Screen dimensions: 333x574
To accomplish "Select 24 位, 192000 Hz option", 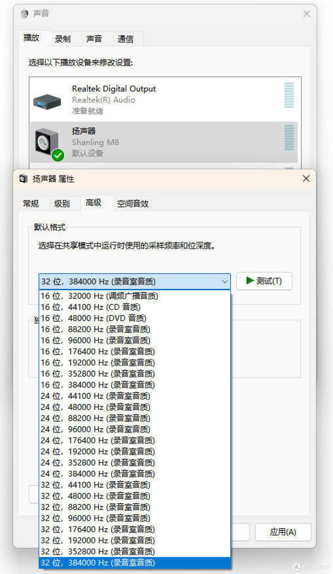I will 135,451.
